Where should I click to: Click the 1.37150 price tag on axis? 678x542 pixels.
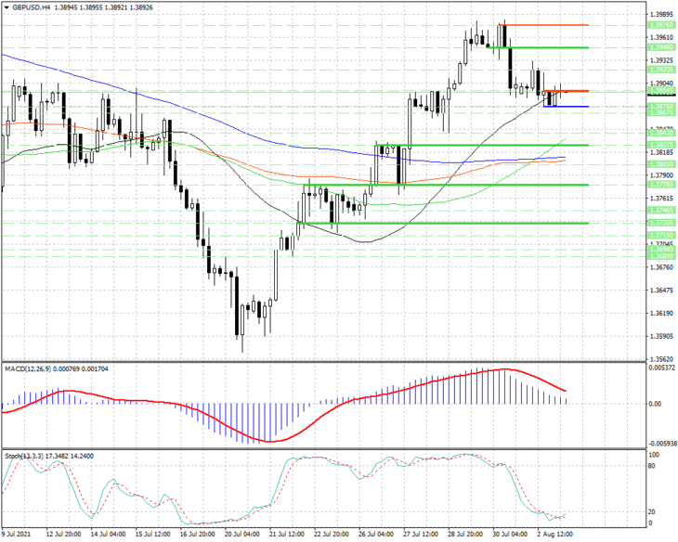[661, 235]
